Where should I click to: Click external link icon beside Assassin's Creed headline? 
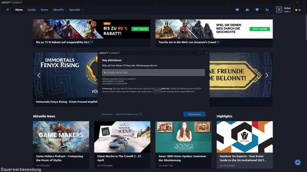pyautogui.click(x=218, y=42)
